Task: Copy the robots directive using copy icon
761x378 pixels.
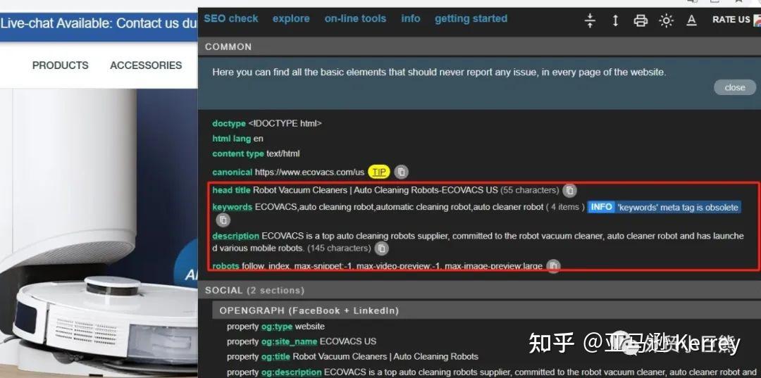Action: click(554, 266)
